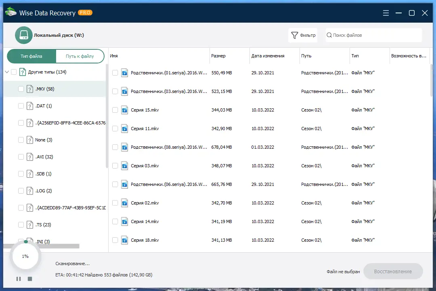Image resolution: width=436 pixels, height=291 pixels.
Task: Sort by the Дата изменения column header
Action: tap(275, 56)
